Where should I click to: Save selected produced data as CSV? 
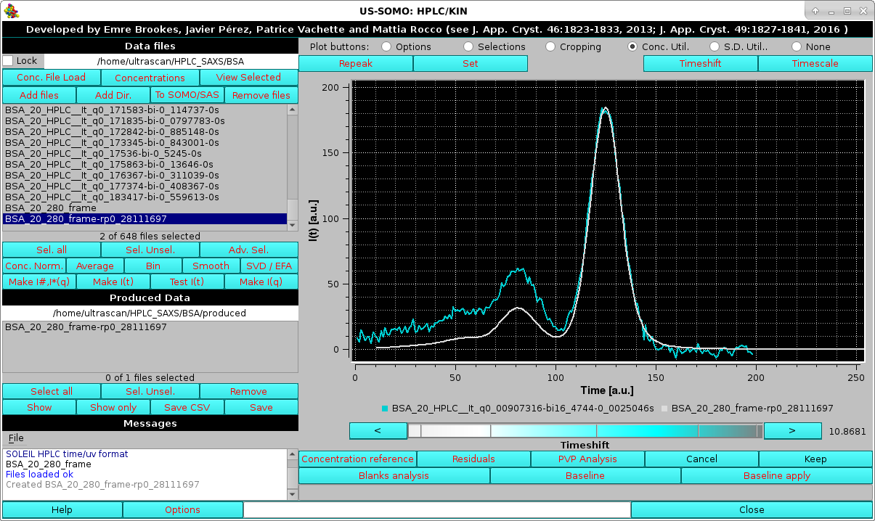[x=187, y=407]
